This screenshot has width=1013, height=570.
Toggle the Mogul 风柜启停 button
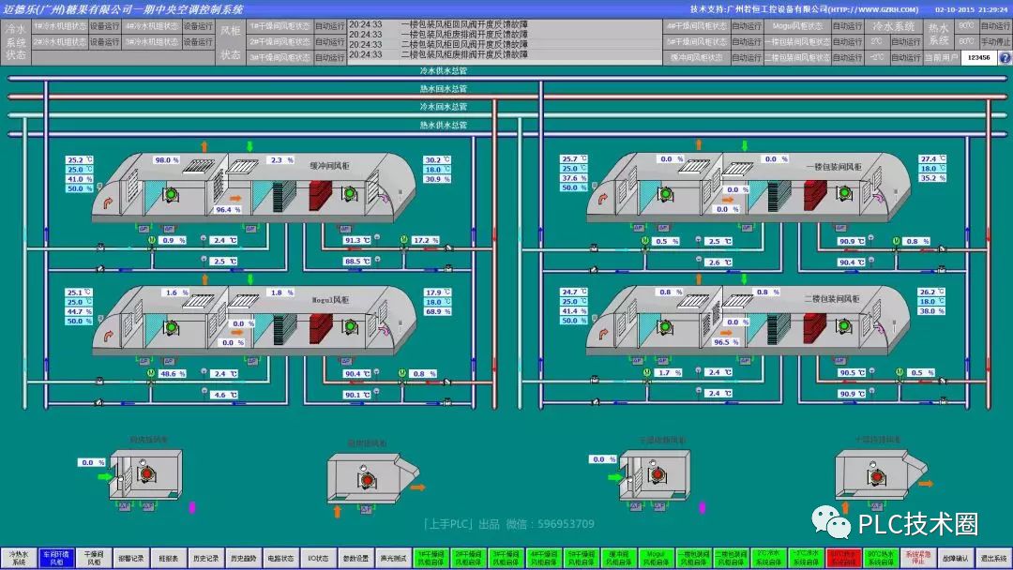coord(655,558)
